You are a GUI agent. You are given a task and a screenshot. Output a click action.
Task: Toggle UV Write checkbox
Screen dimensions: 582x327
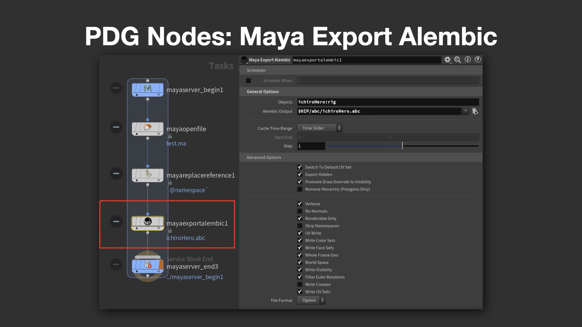pos(300,233)
